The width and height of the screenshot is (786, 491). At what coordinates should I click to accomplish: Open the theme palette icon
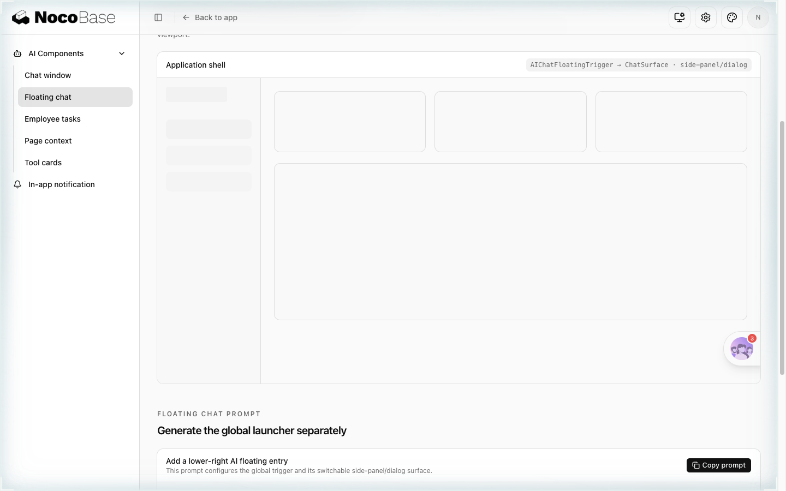[732, 17]
